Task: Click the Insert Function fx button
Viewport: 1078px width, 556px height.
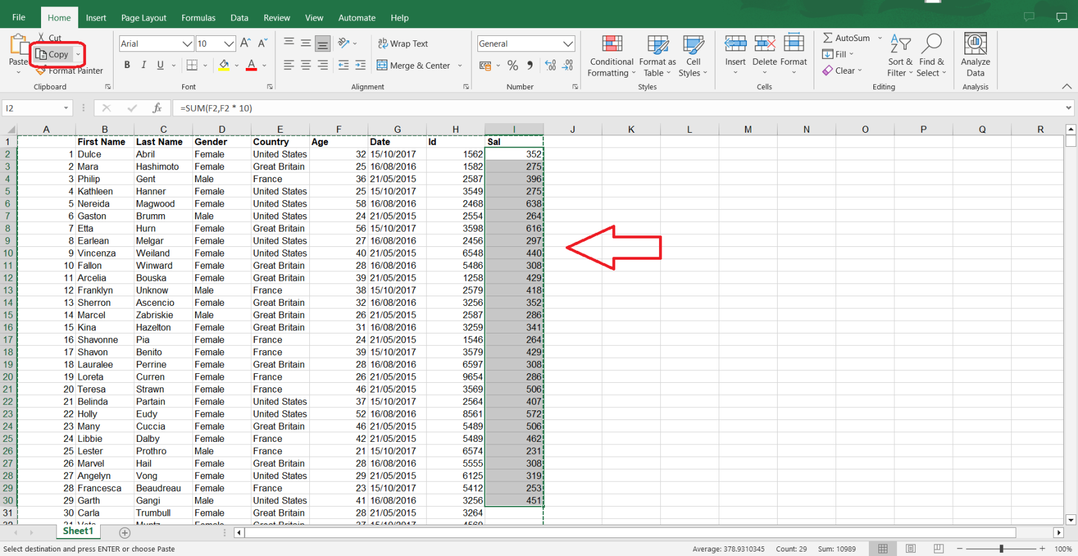Action: point(157,108)
